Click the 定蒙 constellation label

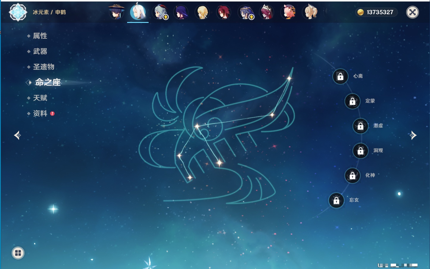pos(370,101)
